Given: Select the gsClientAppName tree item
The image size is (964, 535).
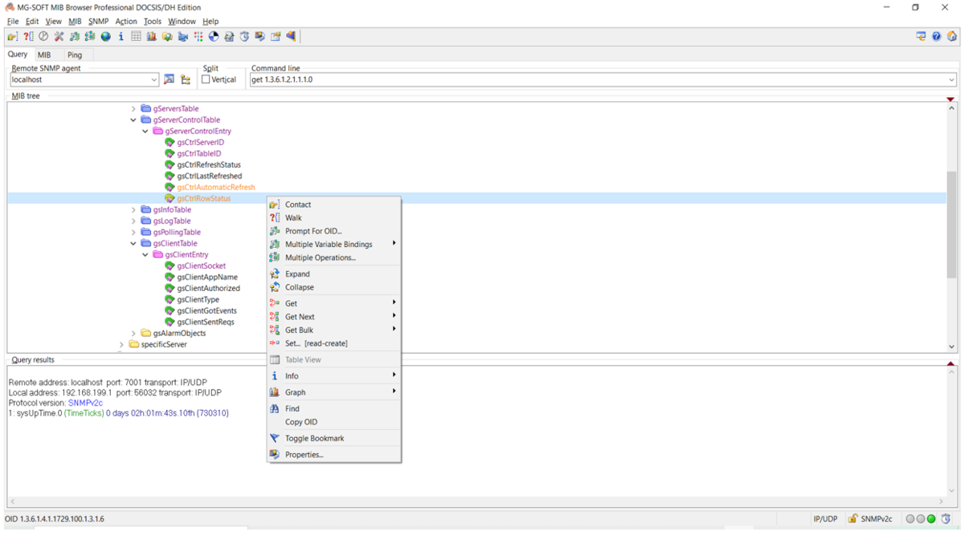Looking at the screenshot, I should 207,277.
